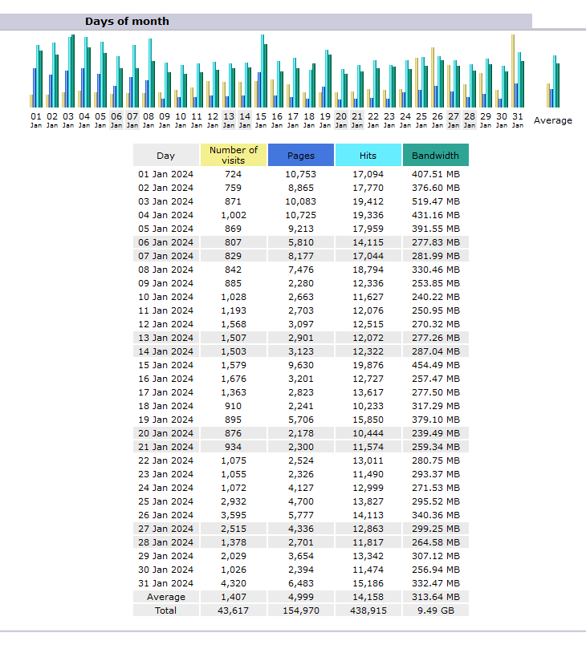This screenshot has height=649, width=586.
Task: Select the Average label beside the chart
Action: [553, 120]
